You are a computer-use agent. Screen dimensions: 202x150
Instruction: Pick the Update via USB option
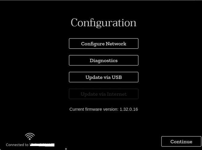104,77
